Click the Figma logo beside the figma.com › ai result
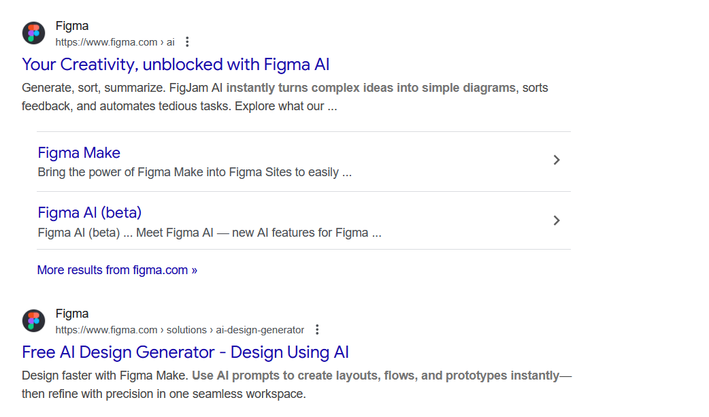 click(33, 33)
